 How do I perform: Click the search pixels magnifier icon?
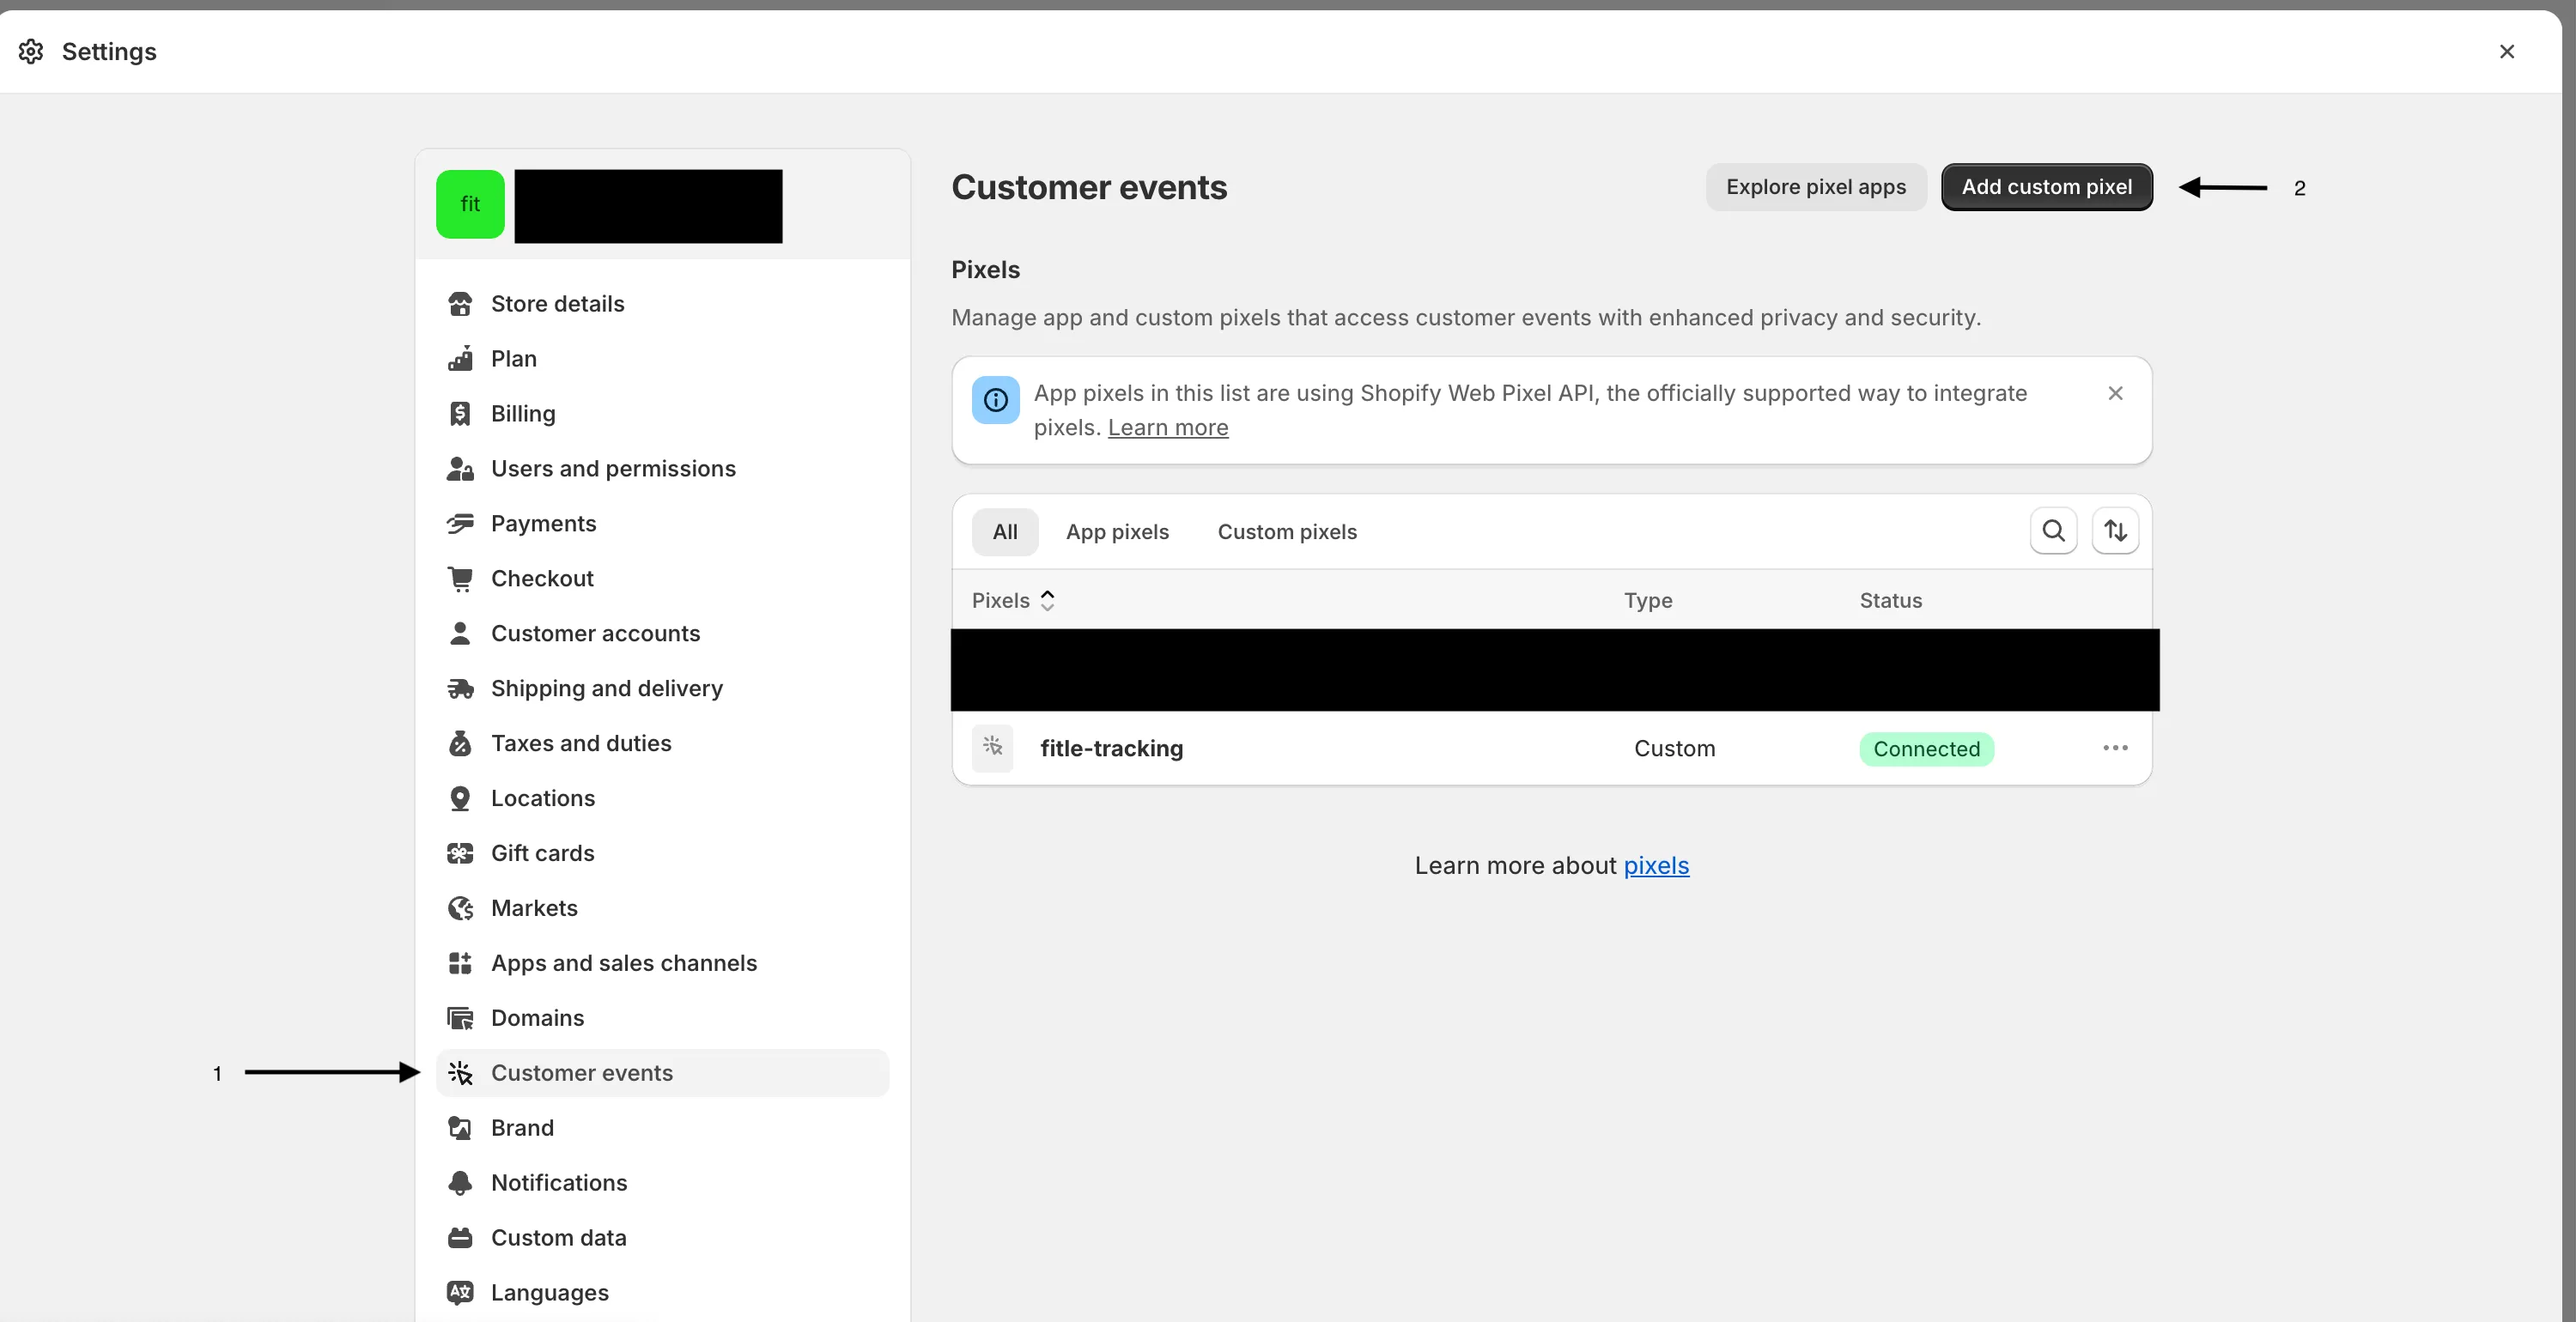pos(2053,531)
